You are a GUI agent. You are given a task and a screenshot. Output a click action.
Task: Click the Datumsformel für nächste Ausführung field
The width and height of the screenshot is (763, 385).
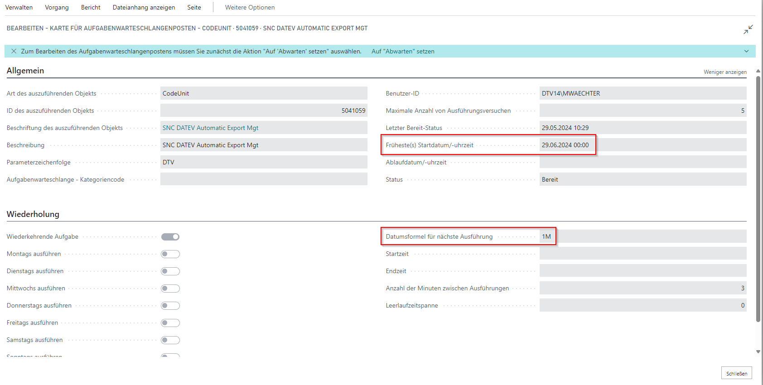click(x=642, y=236)
